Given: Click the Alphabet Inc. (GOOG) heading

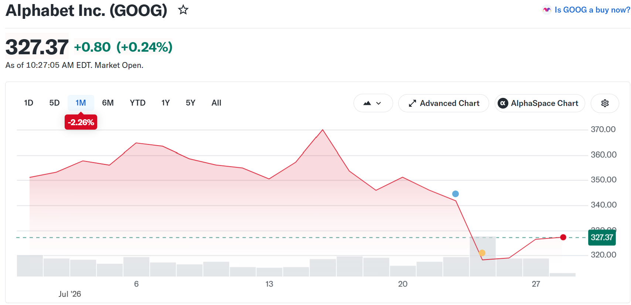Looking at the screenshot, I should (86, 10).
